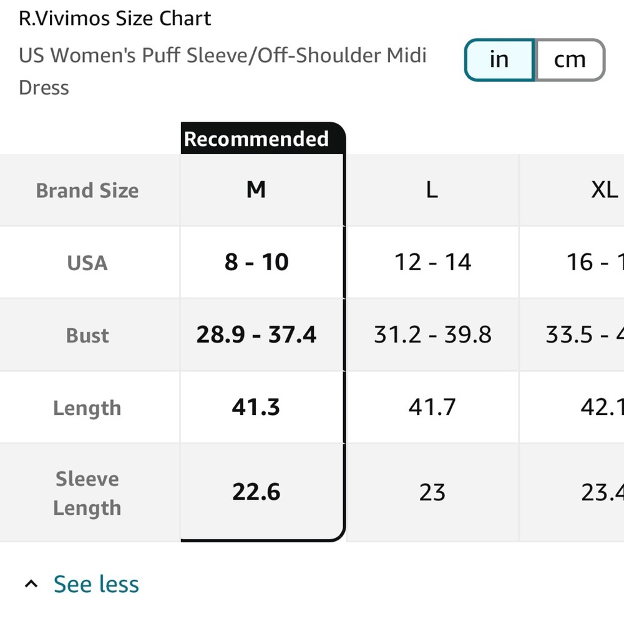Click the Brand Size row label
Image resolution: width=624 pixels, height=624 pixels.
[x=87, y=190]
